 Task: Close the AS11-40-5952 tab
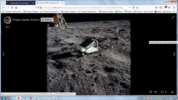pos(63,3)
